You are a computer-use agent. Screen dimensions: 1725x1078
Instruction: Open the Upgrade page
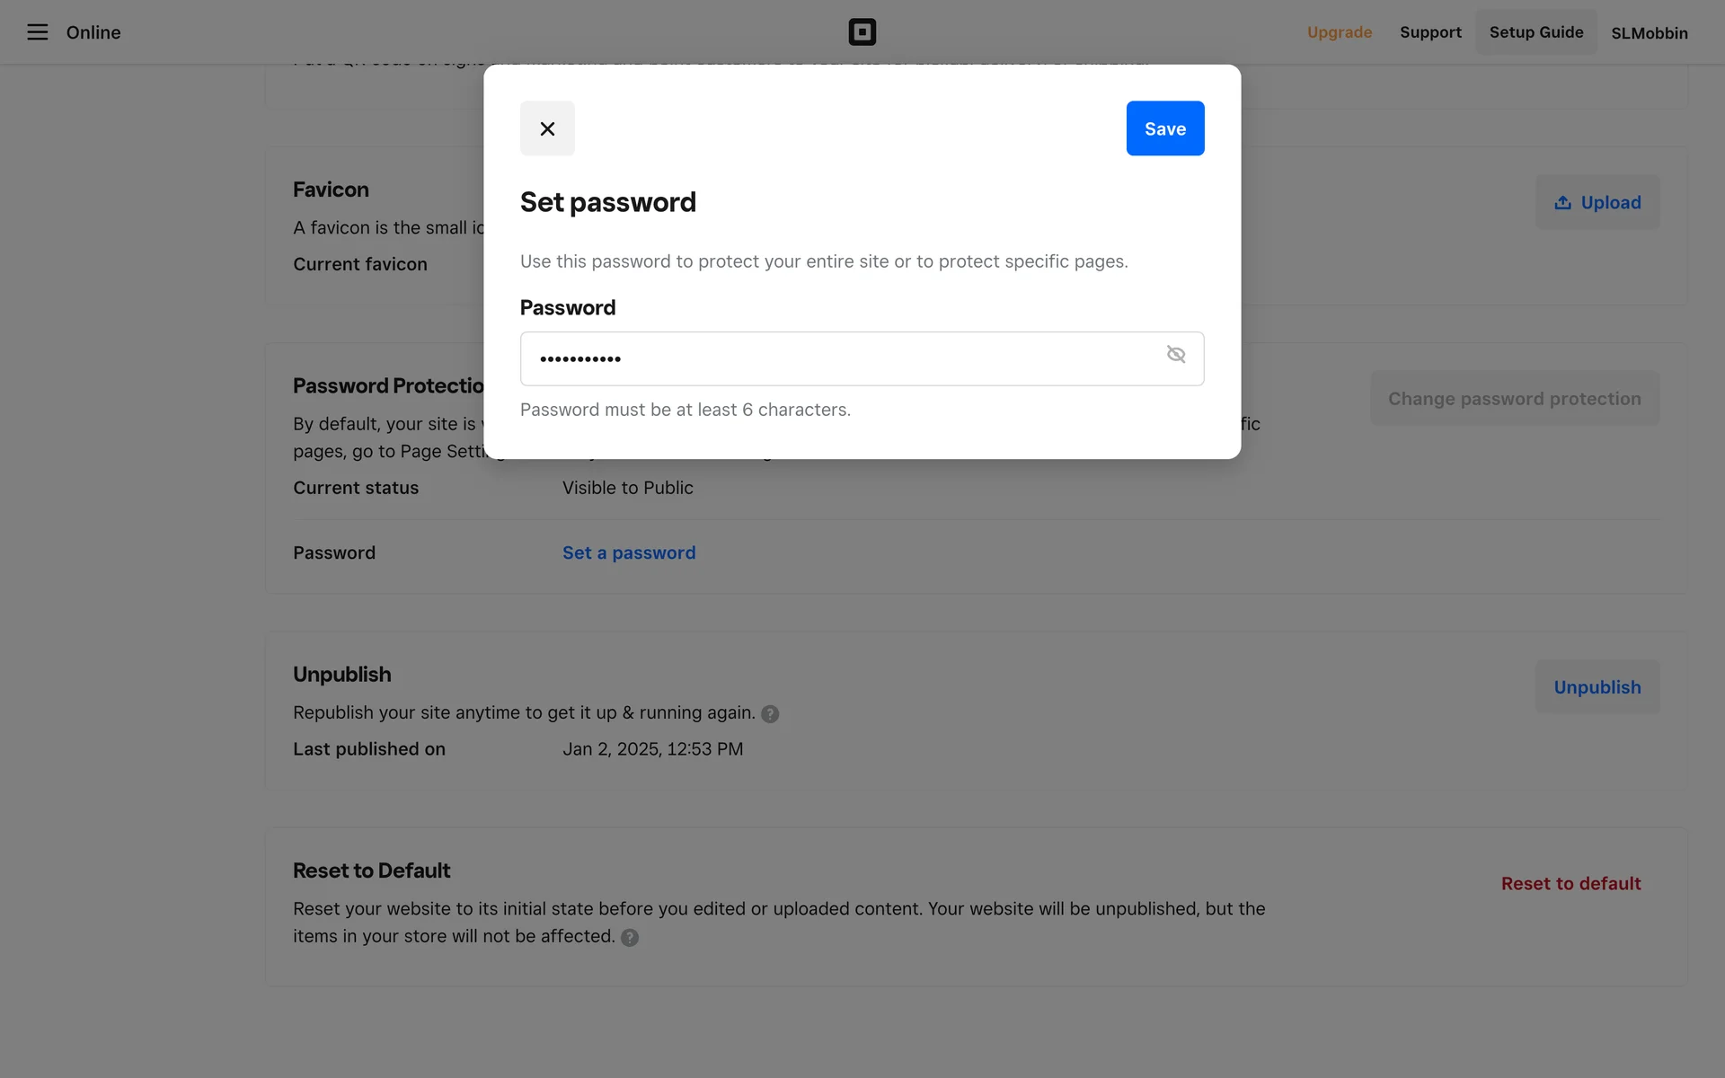[x=1339, y=32]
